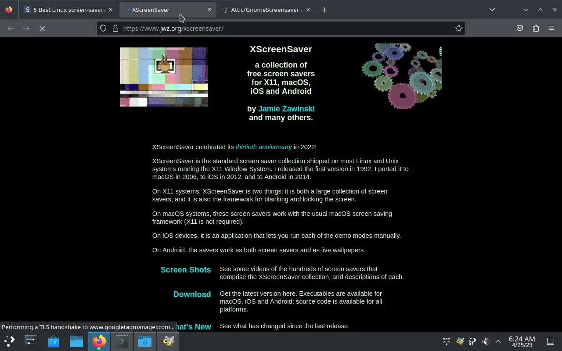Viewport: 562px width, 351px height.
Task: Open the KDE application launcher
Action: (x=9, y=341)
